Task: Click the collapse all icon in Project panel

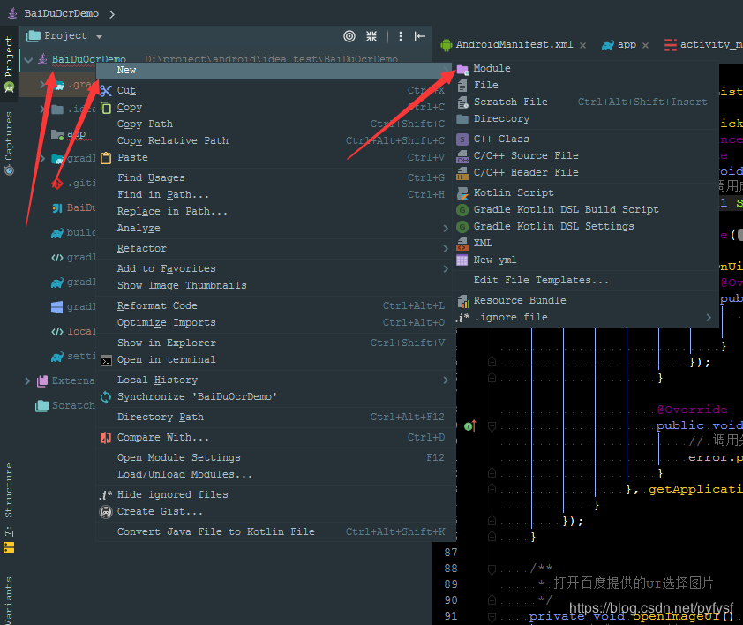Action: click(371, 36)
